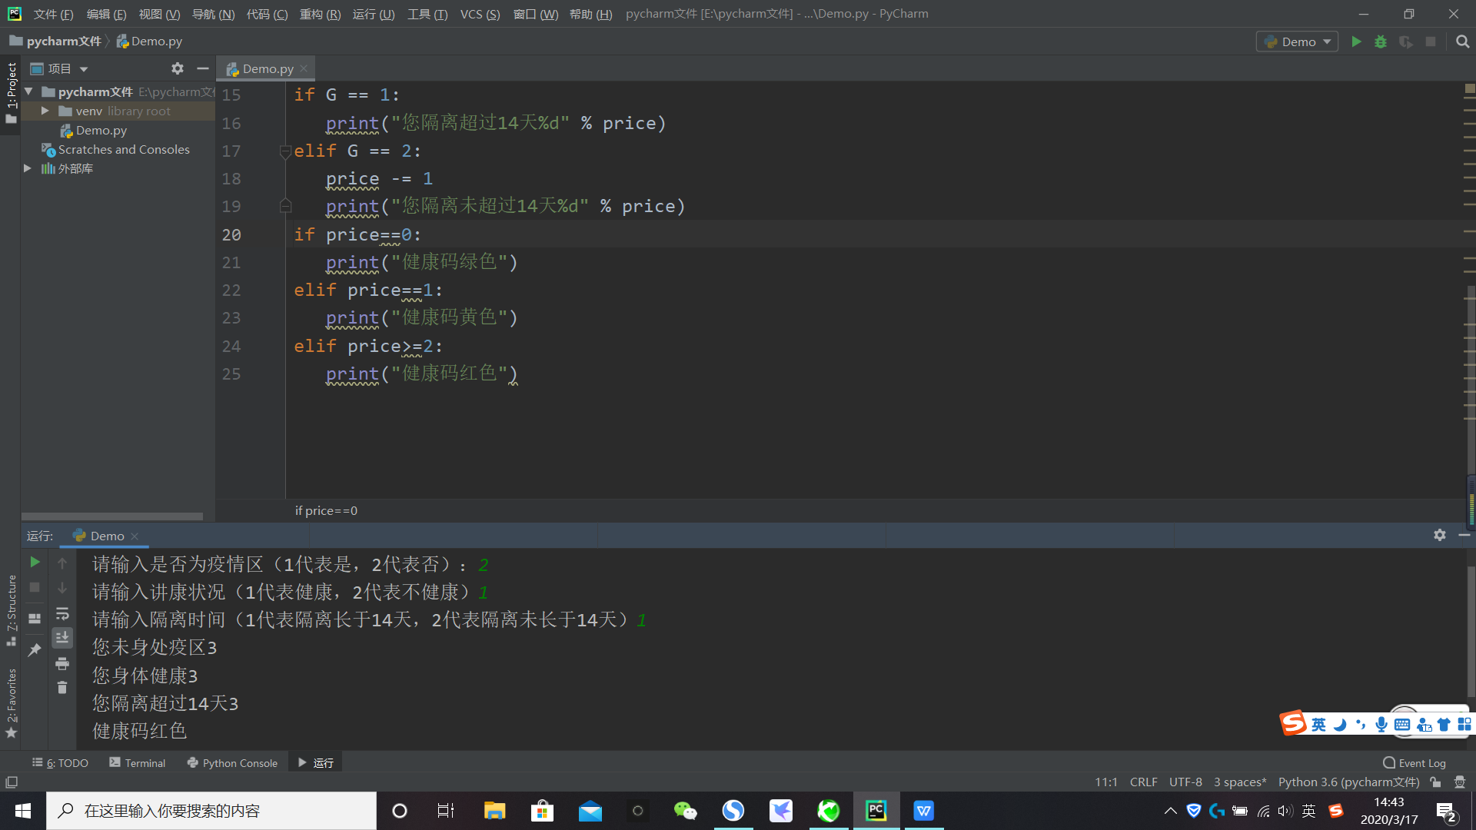Change the CRLF line separator setting

(1143, 782)
